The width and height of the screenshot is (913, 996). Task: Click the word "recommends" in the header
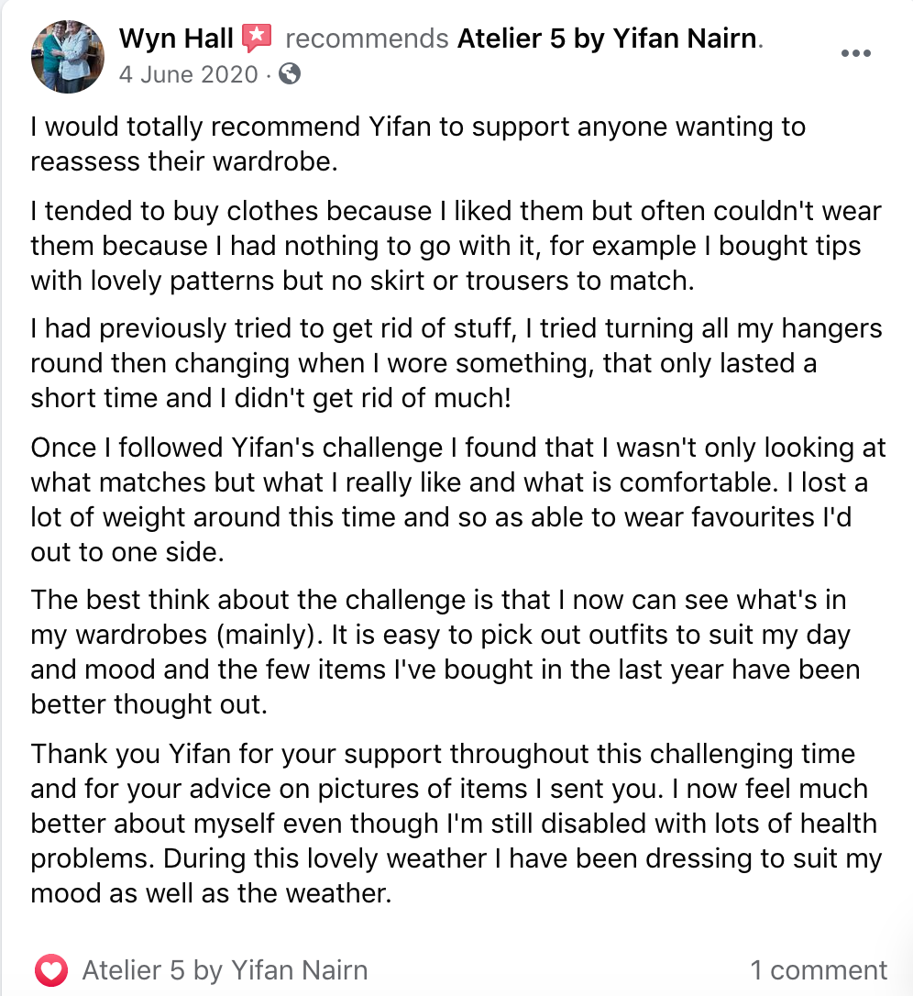pyautogui.click(x=367, y=39)
